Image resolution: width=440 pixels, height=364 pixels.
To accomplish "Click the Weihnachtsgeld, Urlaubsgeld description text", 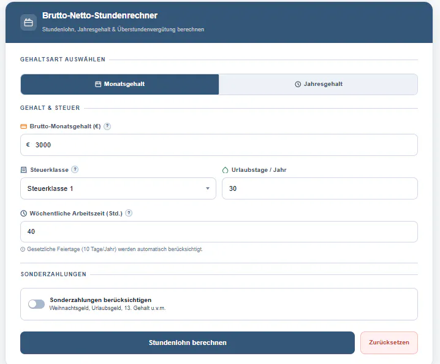I will pyautogui.click(x=107, y=308).
